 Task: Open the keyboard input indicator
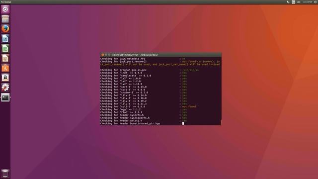[293, 2]
